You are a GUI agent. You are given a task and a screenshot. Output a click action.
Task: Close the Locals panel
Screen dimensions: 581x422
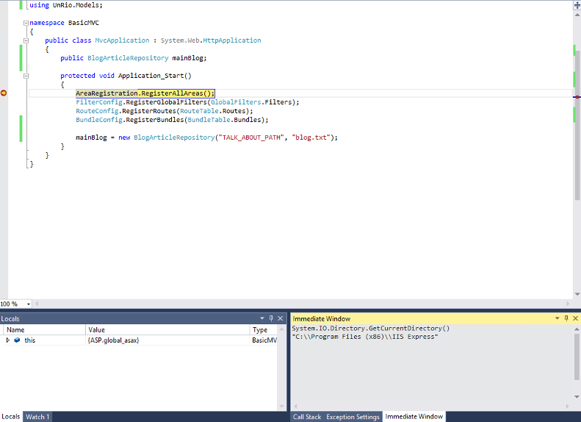coord(281,318)
